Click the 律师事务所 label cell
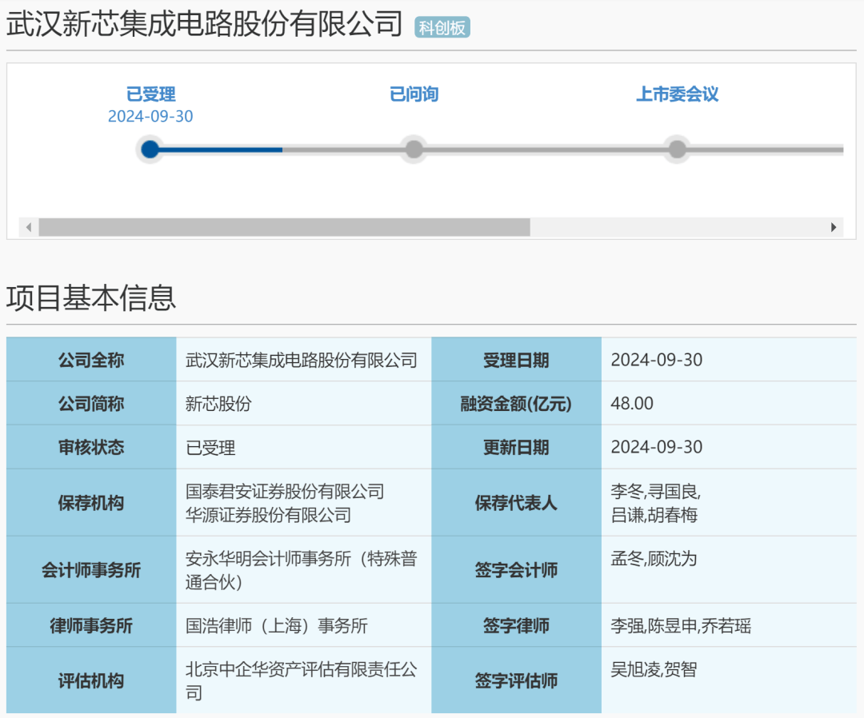Image resolution: width=864 pixels, height=718 pixels. pos(91,625)
